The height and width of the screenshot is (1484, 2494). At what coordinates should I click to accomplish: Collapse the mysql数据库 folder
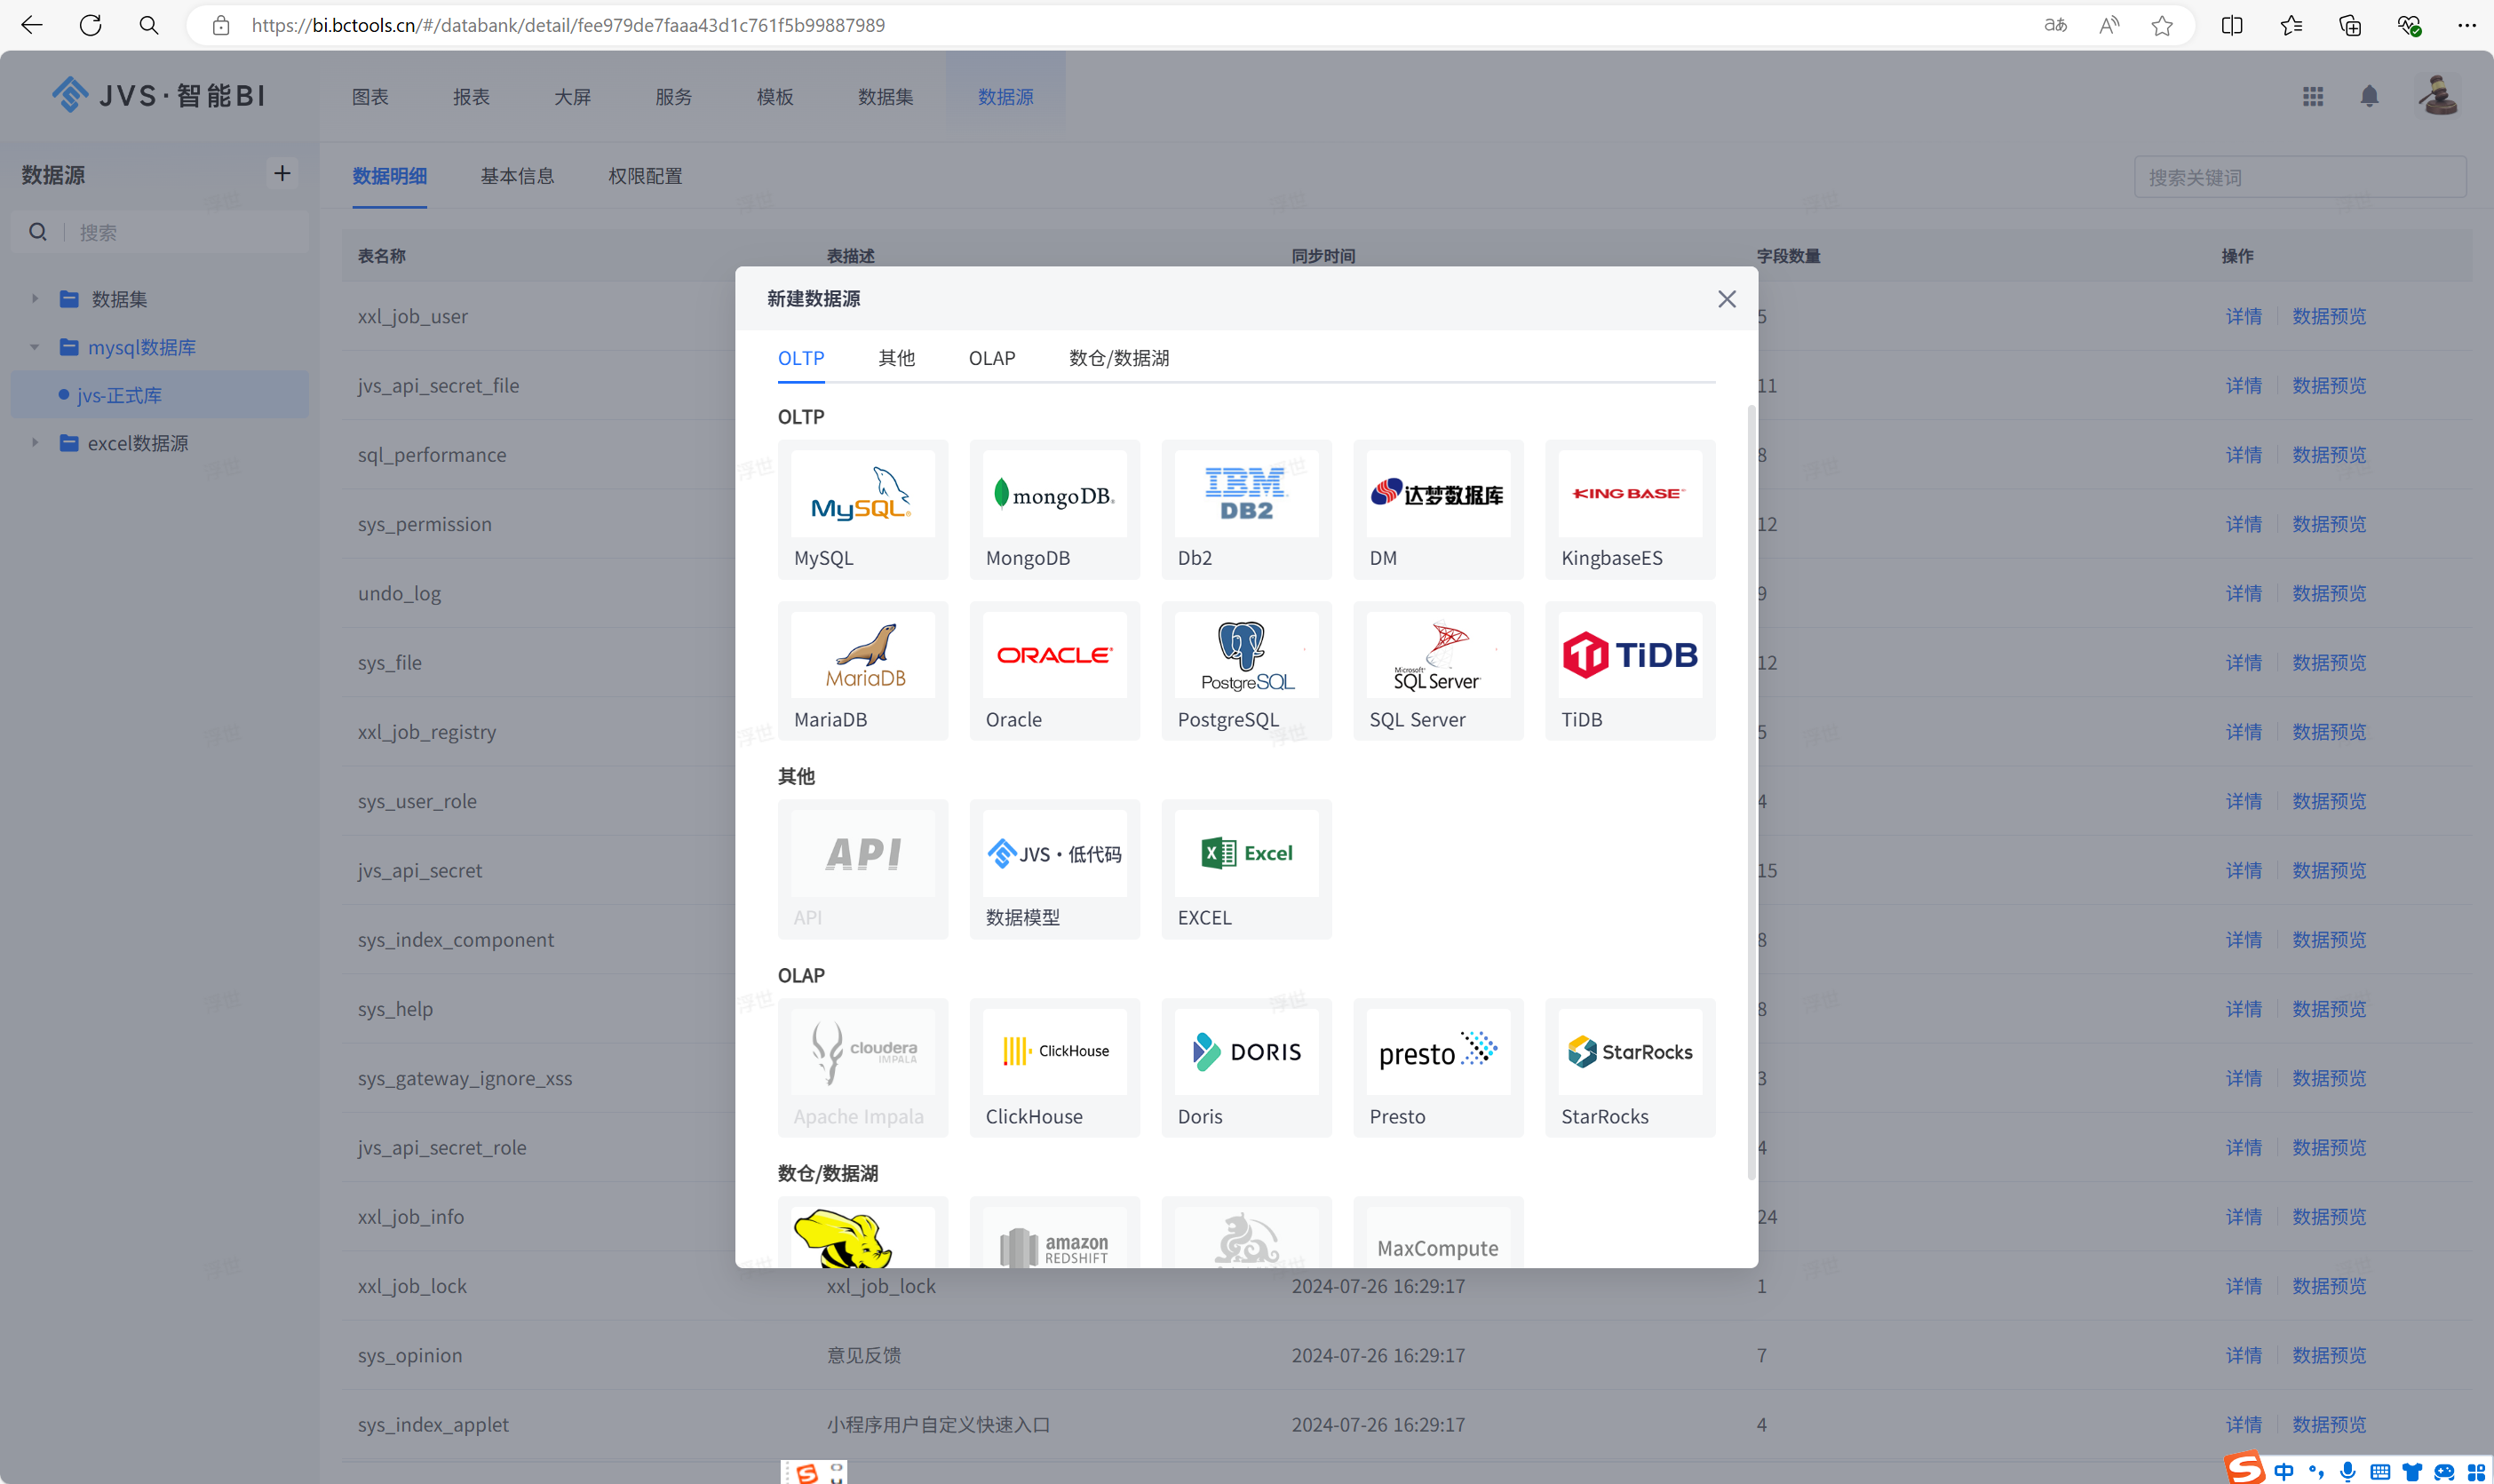tap(35, 347)
